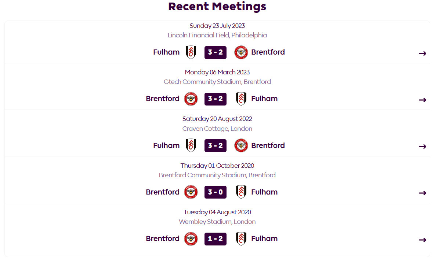Viewport: 438px width, 270px height.
Task: Open the 06 March 2023 match via its arrow
Action: (422, 100)
